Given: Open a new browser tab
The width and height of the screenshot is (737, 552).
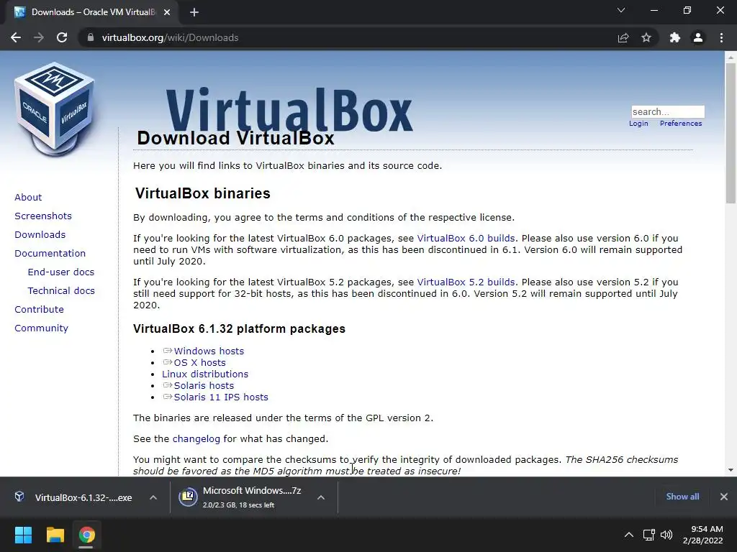Looking at the screenshot, I should coord(194,12).
